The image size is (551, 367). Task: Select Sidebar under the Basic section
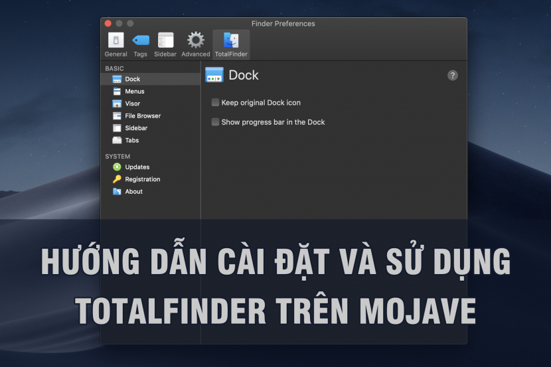pyautogui.click(x=136, y=128)
